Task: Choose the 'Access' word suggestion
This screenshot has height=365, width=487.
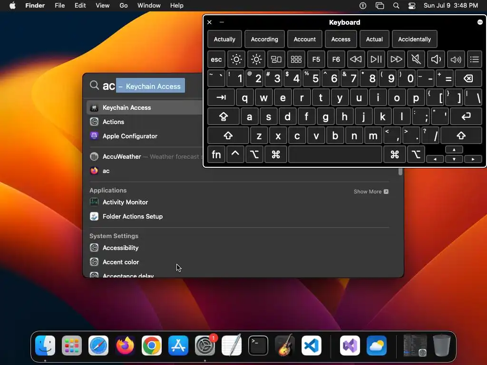Action: click(x=341, y=39)
